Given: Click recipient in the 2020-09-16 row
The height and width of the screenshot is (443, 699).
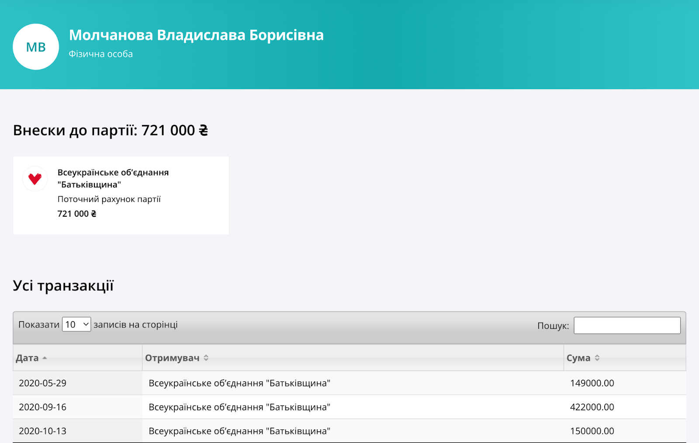Looking at the screenshot, I should (x=239, y=407).
